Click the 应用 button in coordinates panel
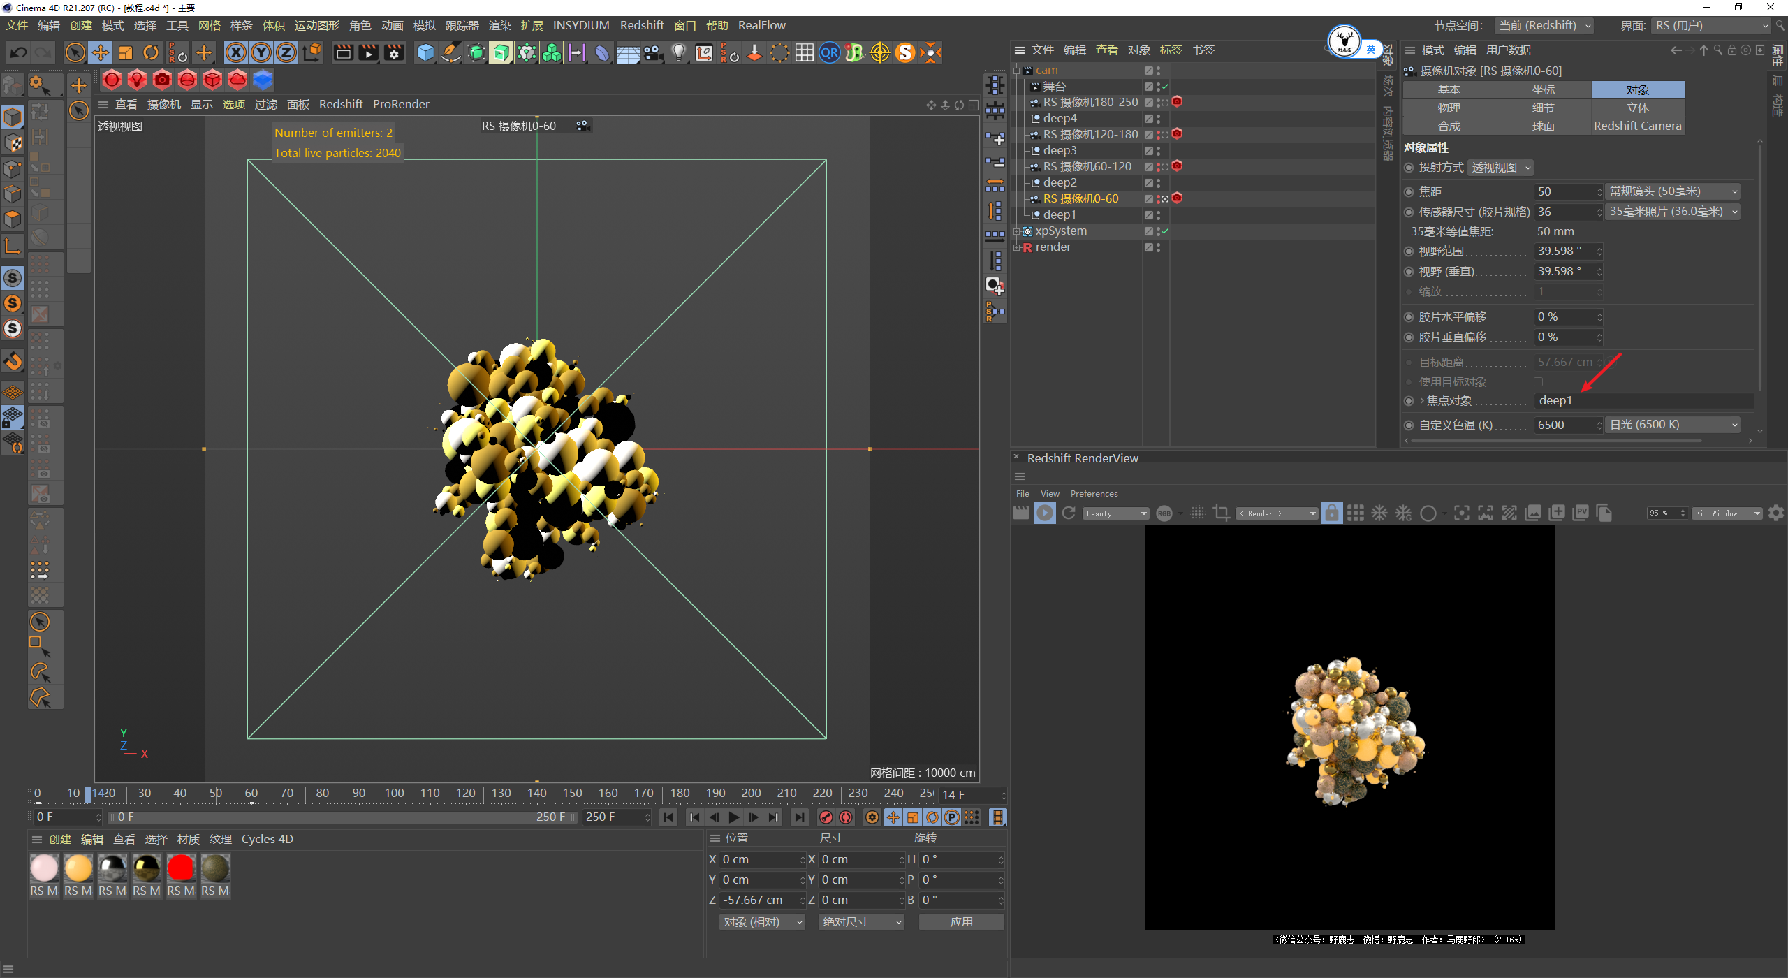The height and width of the screenshot is (978, 1788). pyautogui.click(x=962, y=922)
